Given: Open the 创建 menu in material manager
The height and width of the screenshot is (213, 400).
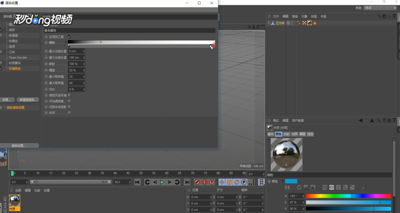Looking at the screenshot, I should pyautogui.click(x=18, y=190).
